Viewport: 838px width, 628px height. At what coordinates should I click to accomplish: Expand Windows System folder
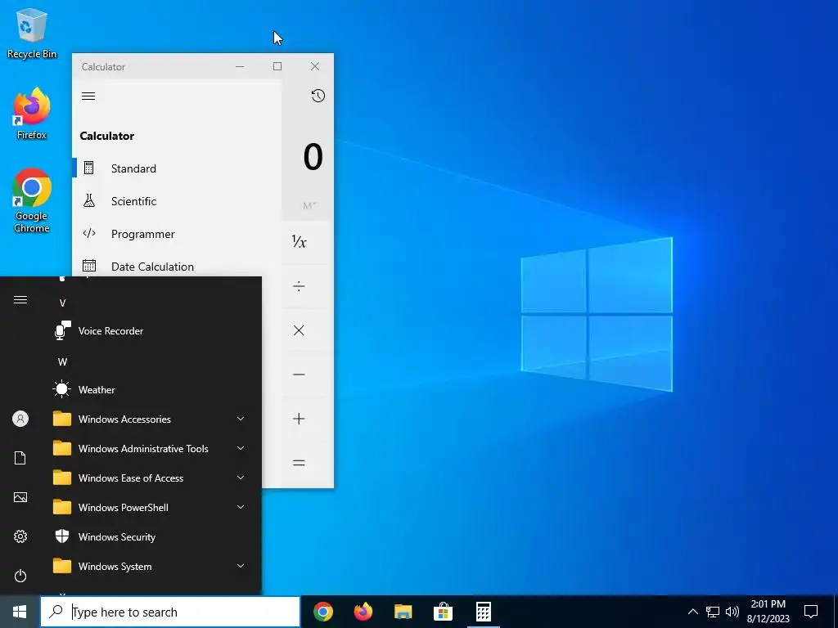coord(151,566)
